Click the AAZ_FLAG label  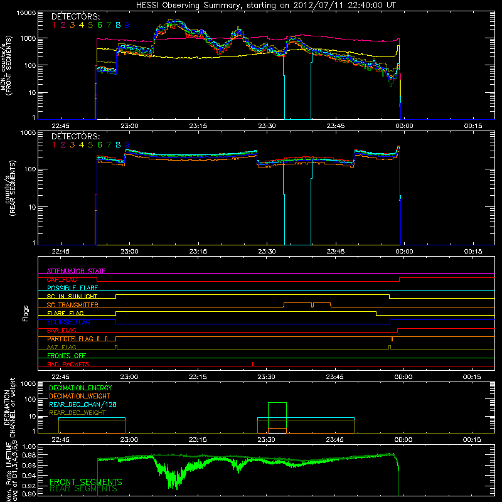tap(61, 348)
